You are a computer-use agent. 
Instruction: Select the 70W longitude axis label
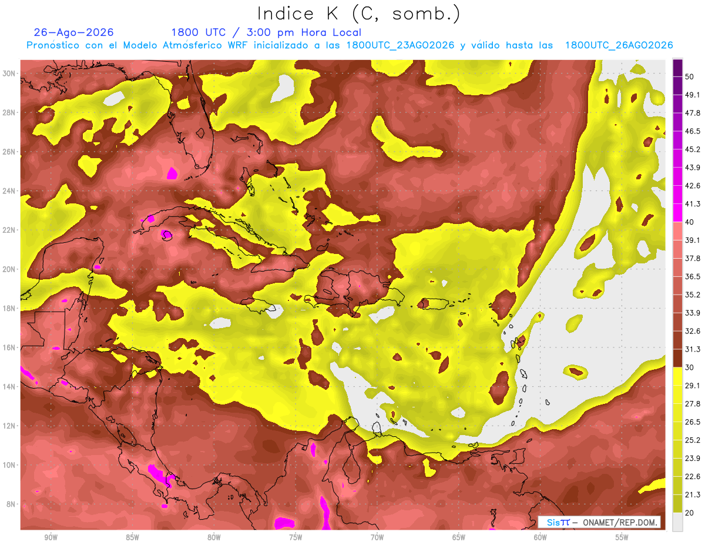(377, 537)
